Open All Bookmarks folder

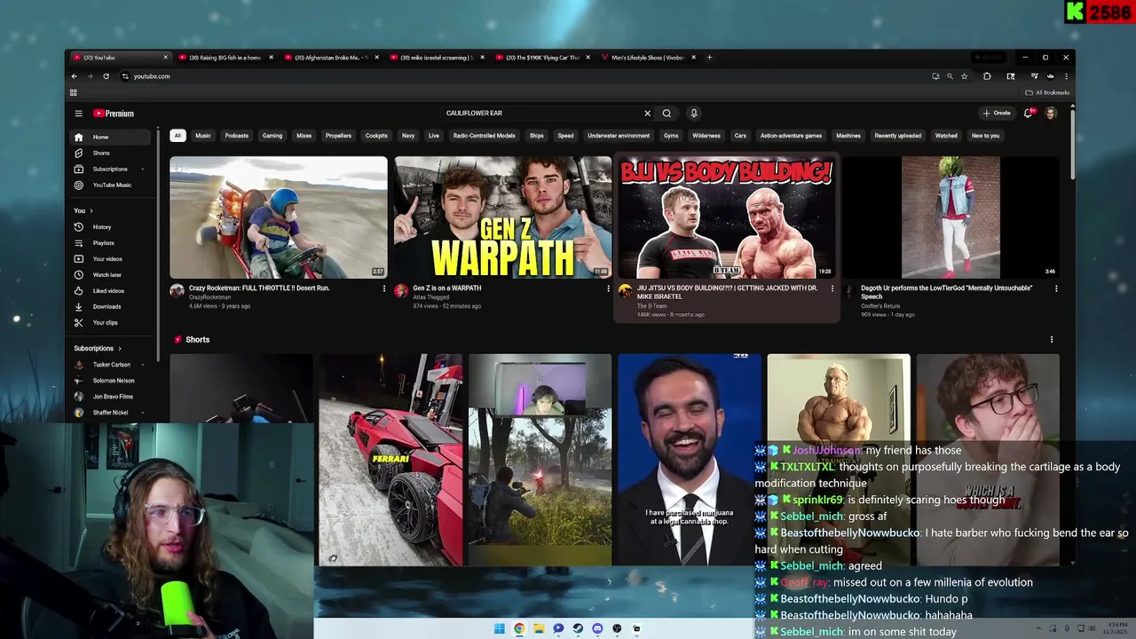1047,92
